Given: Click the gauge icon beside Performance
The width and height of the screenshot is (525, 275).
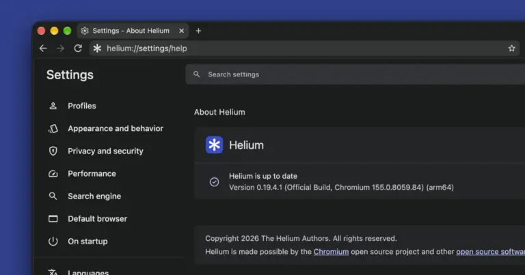Looking at the screenshot, I should pos(53,174).
